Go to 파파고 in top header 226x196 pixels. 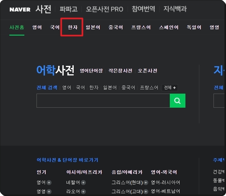(69, 9)
